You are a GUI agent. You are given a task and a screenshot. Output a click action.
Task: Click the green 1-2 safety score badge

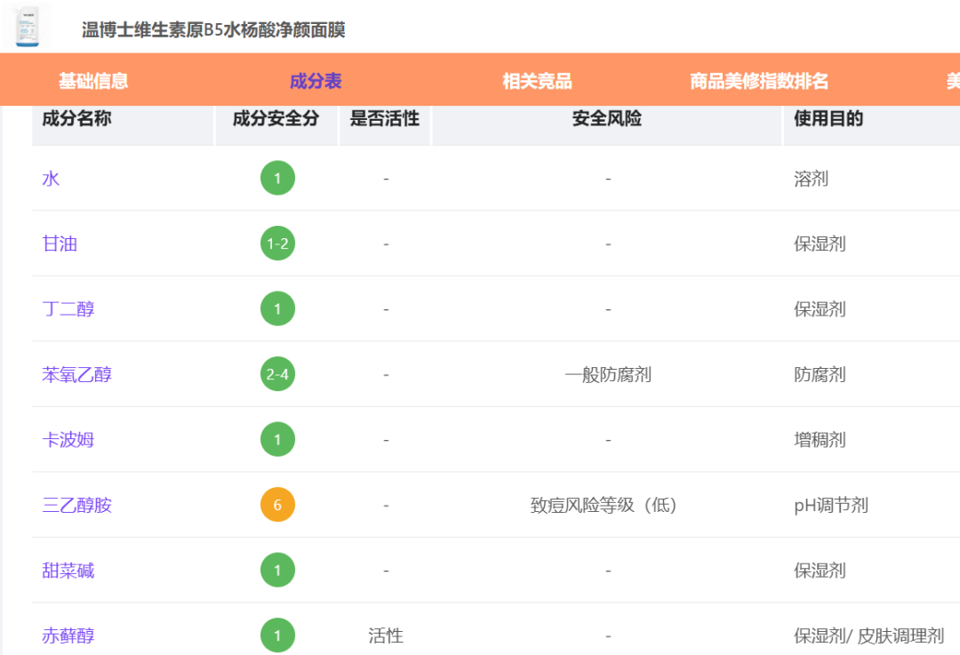(277, 244)
